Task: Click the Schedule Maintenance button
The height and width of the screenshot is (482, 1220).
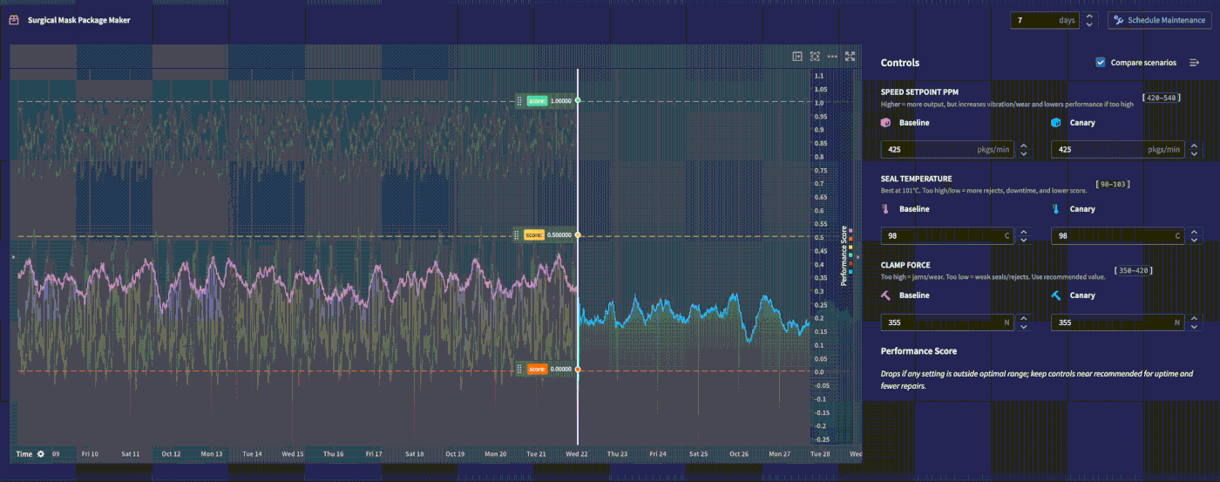Action: tap(1159, 20)
